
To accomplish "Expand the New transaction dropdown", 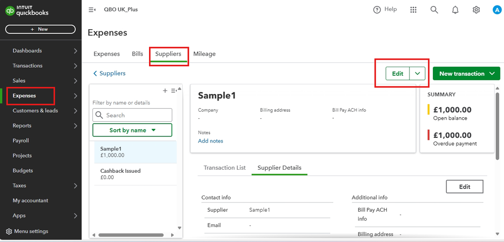I will [492, 74].
